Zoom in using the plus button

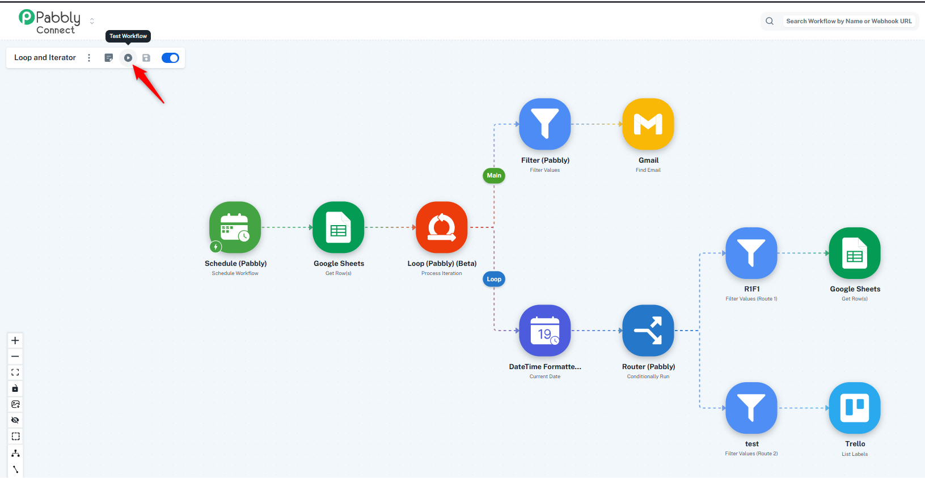click(15, 341)
